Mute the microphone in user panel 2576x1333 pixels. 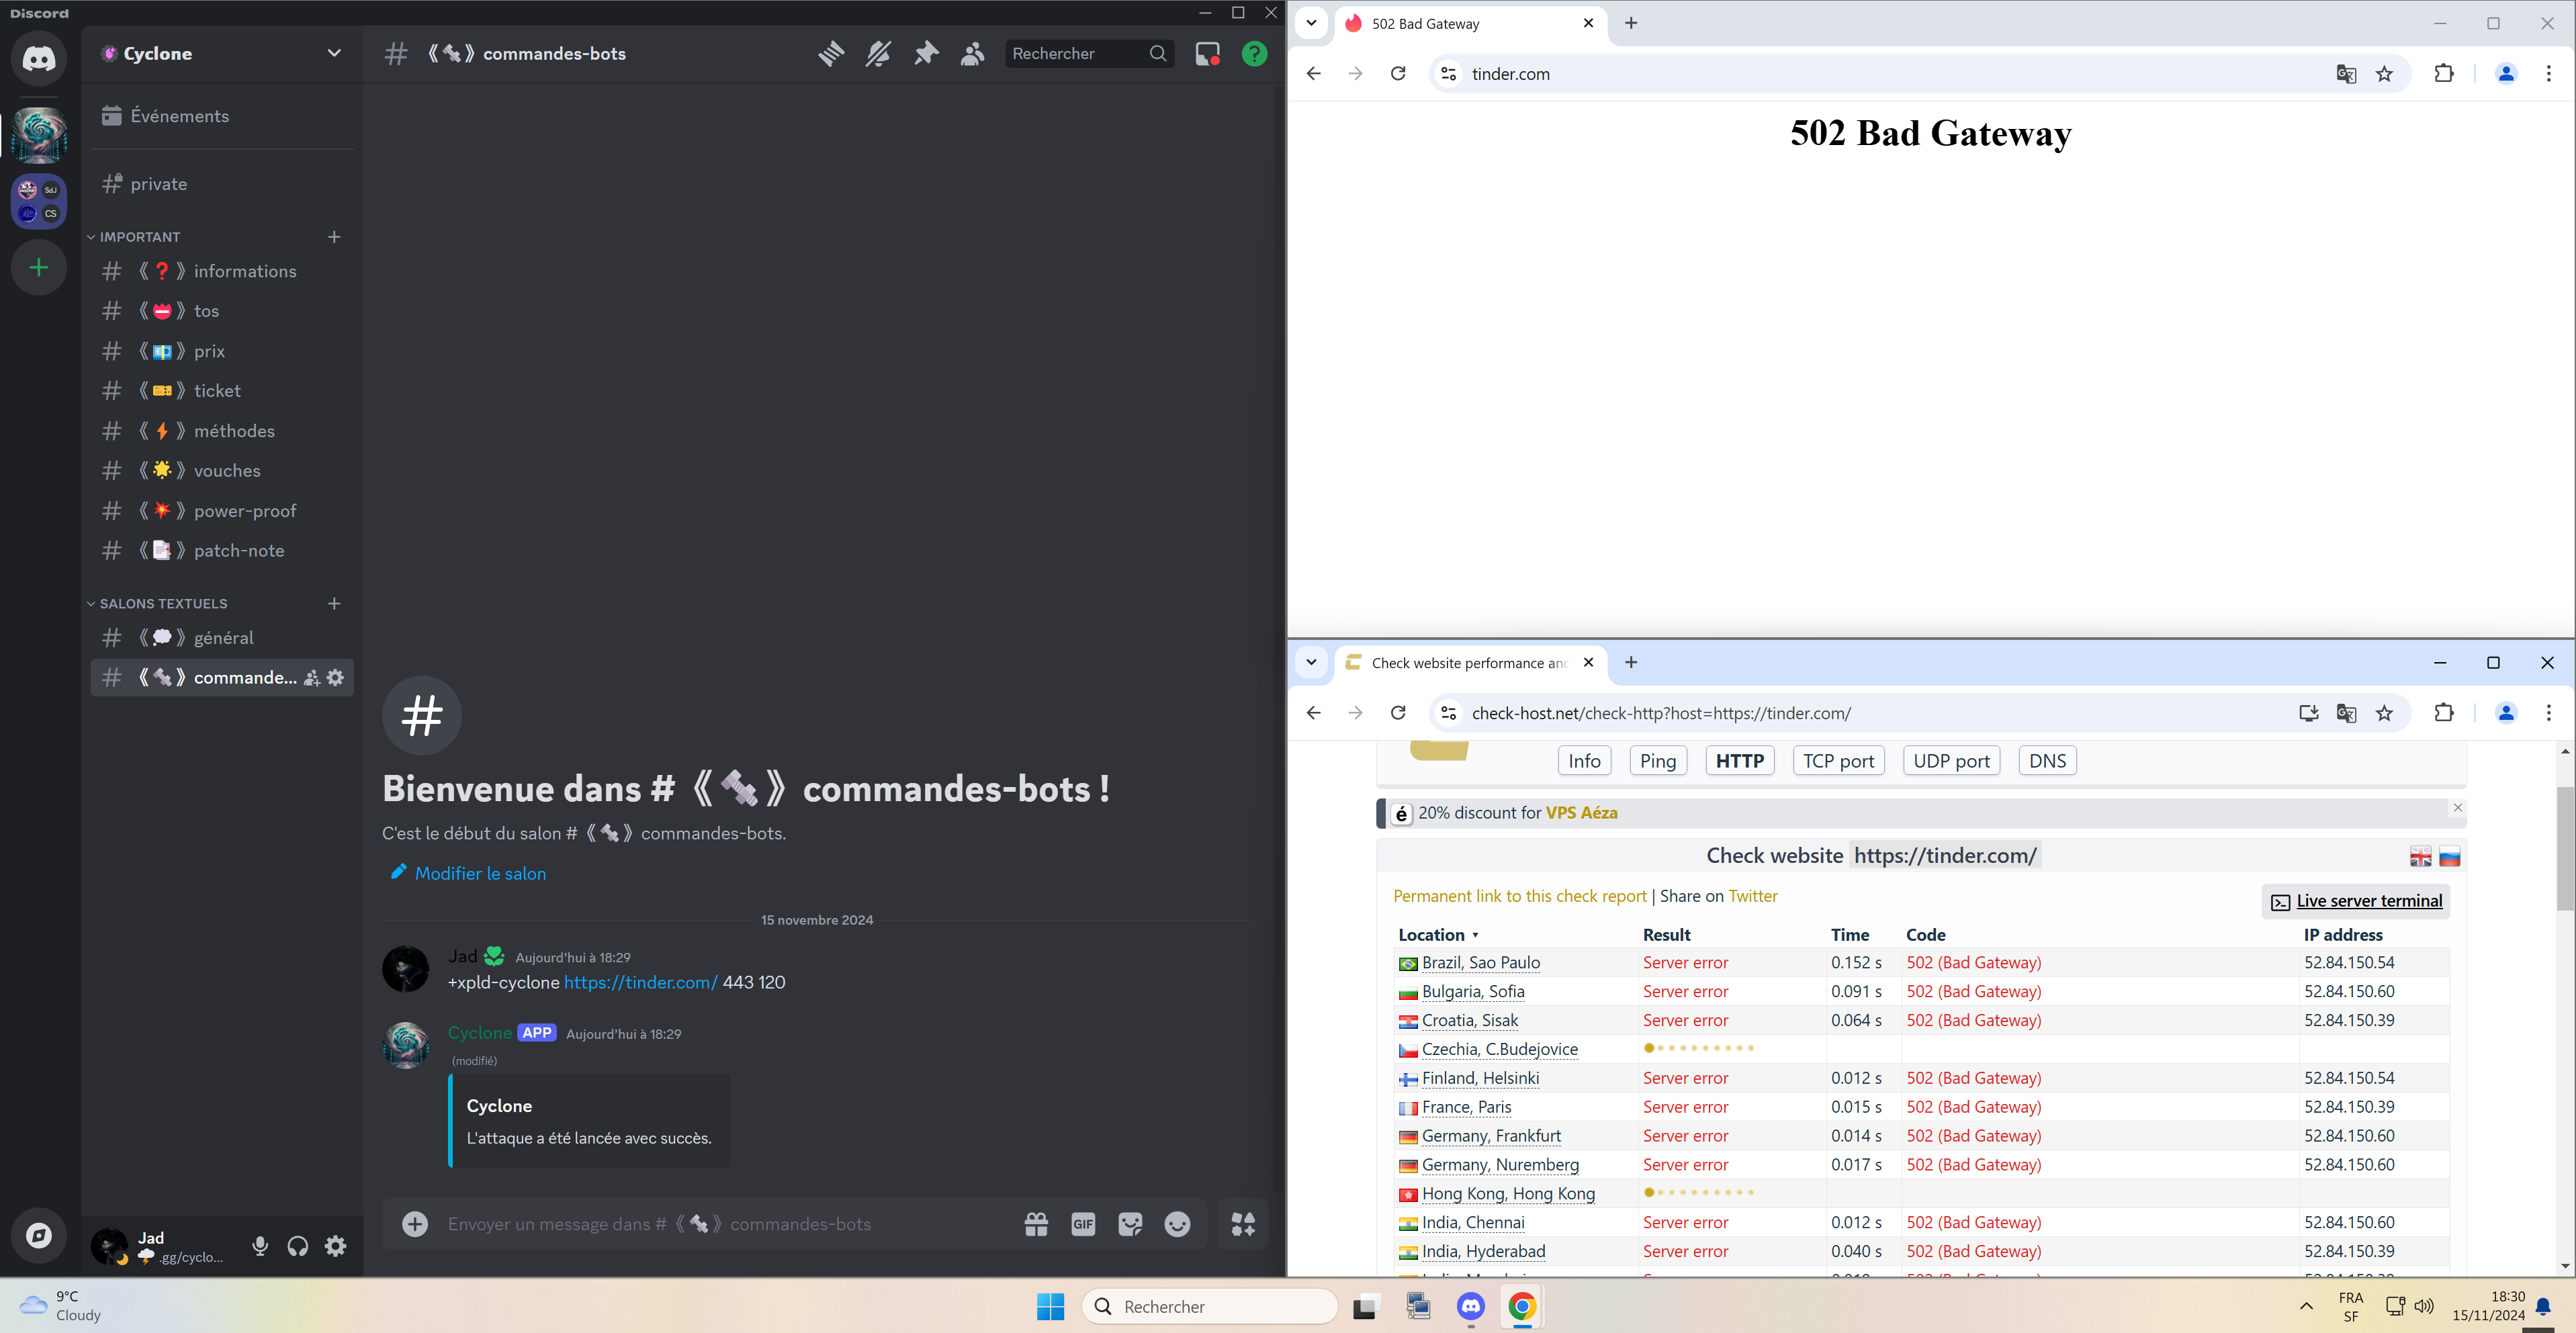(x=260, y=1246)
